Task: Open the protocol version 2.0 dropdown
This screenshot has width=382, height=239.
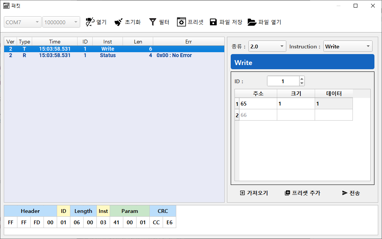Action: [x=267, y=47]
